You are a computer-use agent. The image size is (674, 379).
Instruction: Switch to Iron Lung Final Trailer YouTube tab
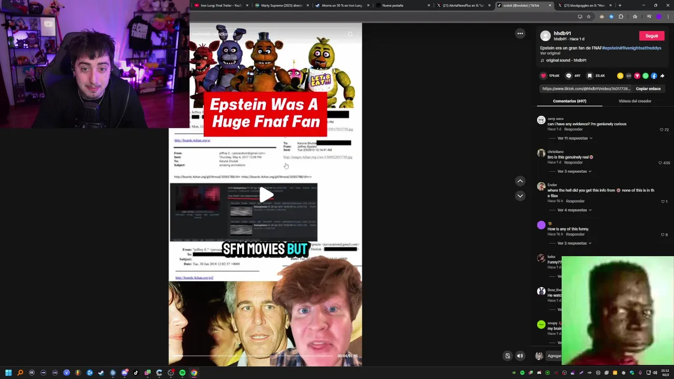coord(220,5)
